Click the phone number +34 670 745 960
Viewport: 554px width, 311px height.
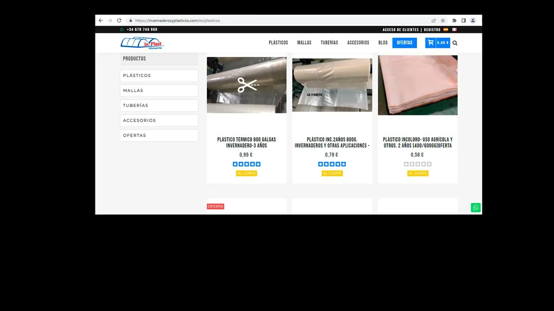tap(142, 30)
